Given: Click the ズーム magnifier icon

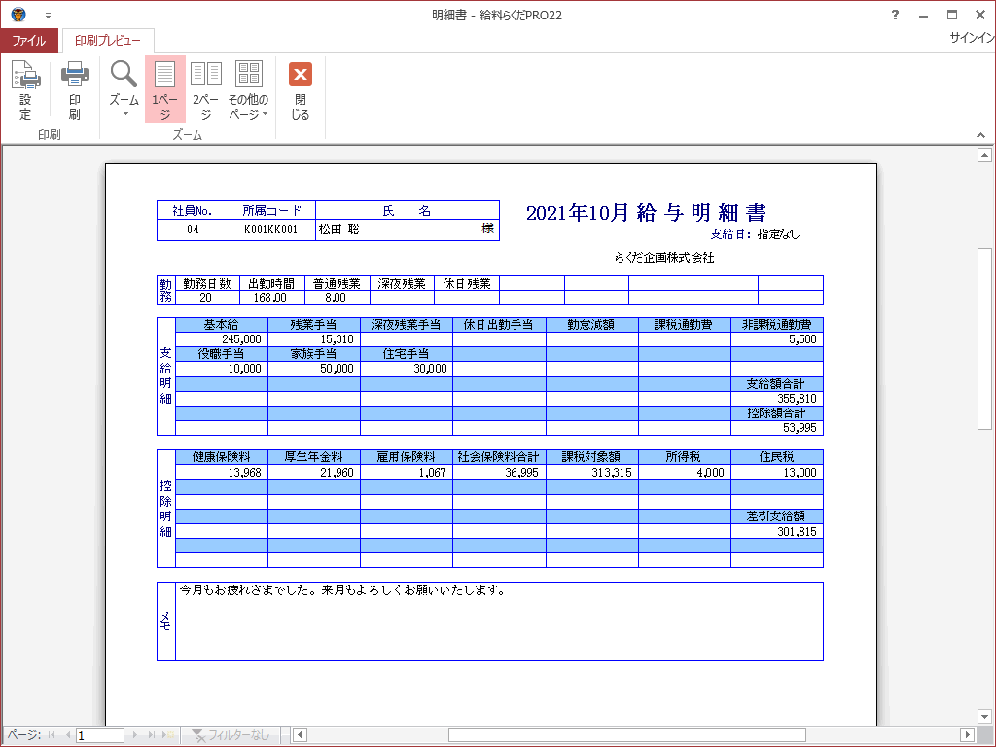Looking at the screenshot, I should click(124, 89).
